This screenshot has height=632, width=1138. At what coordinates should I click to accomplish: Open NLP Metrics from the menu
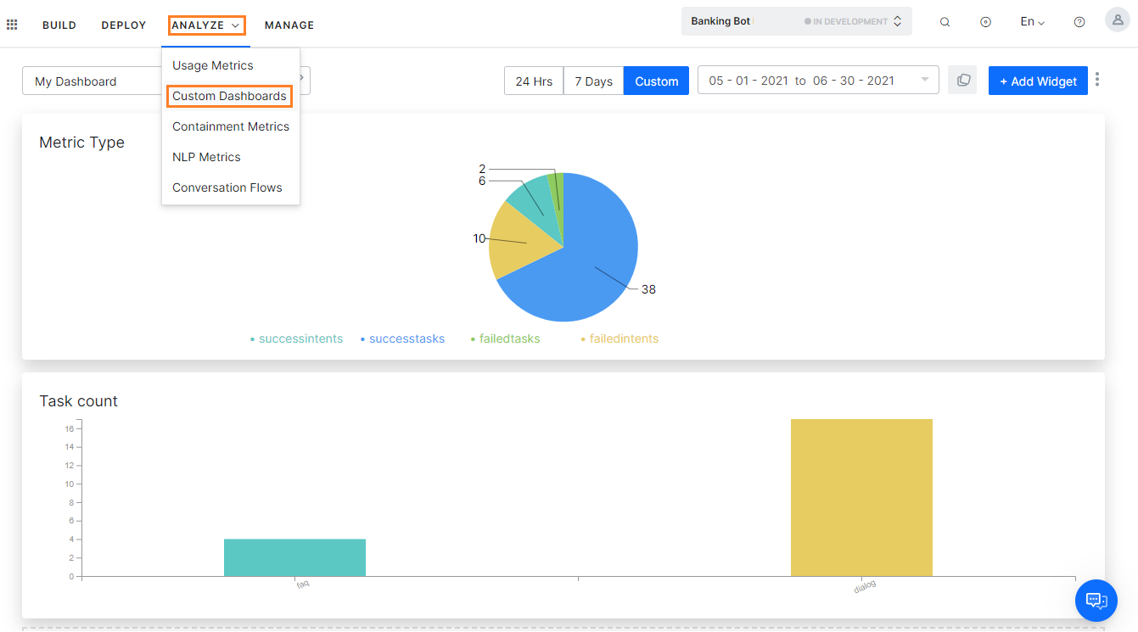point(206,157)
